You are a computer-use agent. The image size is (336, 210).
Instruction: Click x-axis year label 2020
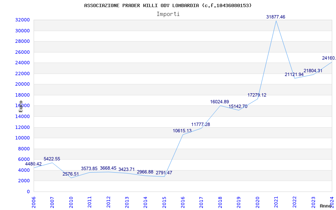pos(257,202)
